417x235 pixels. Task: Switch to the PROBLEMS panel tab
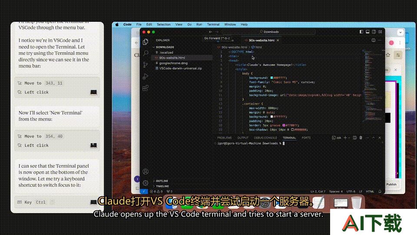point(225,138)
